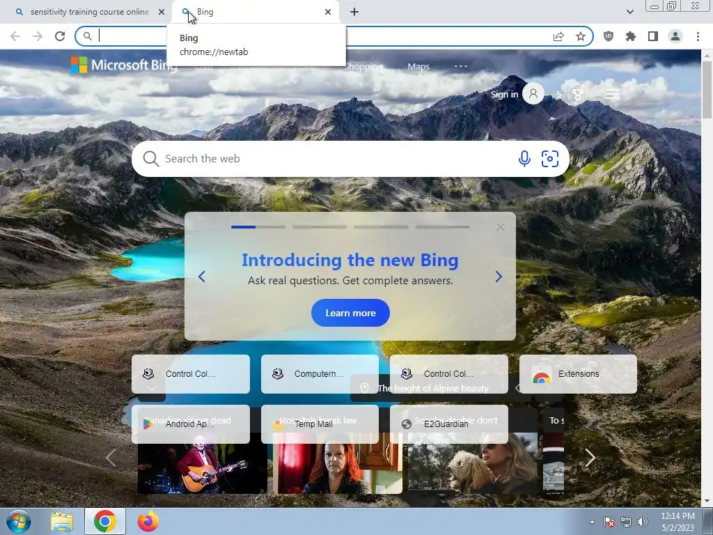Click the browser back arrow

coord(15,36)
